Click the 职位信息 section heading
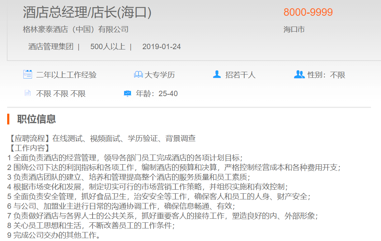Image resolution: width=381 pixels, height=241 pixels. pos(37,119)
